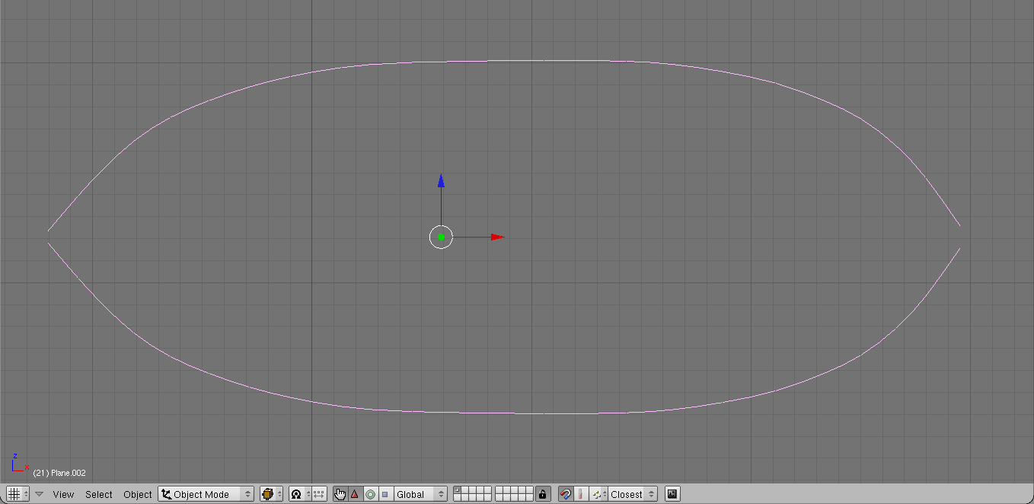Open the Object menu

point(138,494)
